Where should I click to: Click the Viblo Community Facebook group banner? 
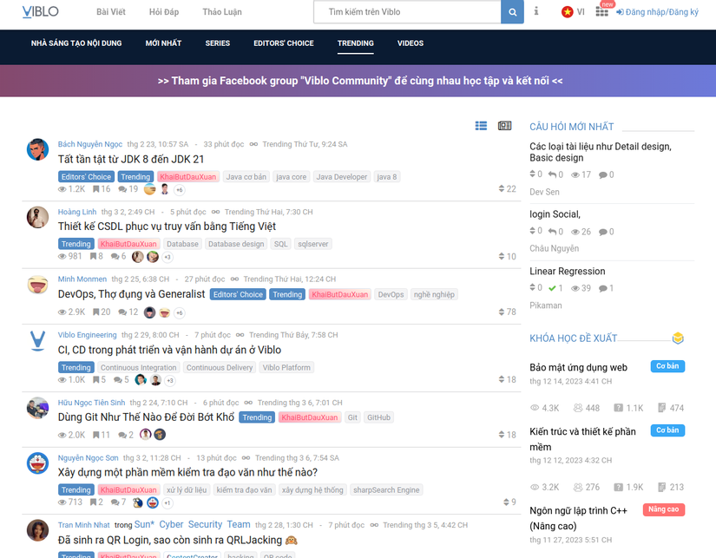[360, 81]
